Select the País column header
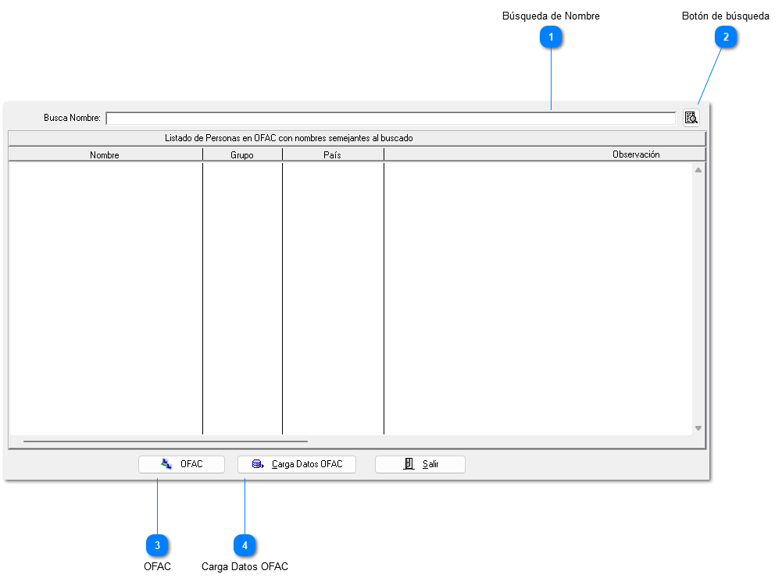Screen dimensions: 782x585 [x=332, y=155]
